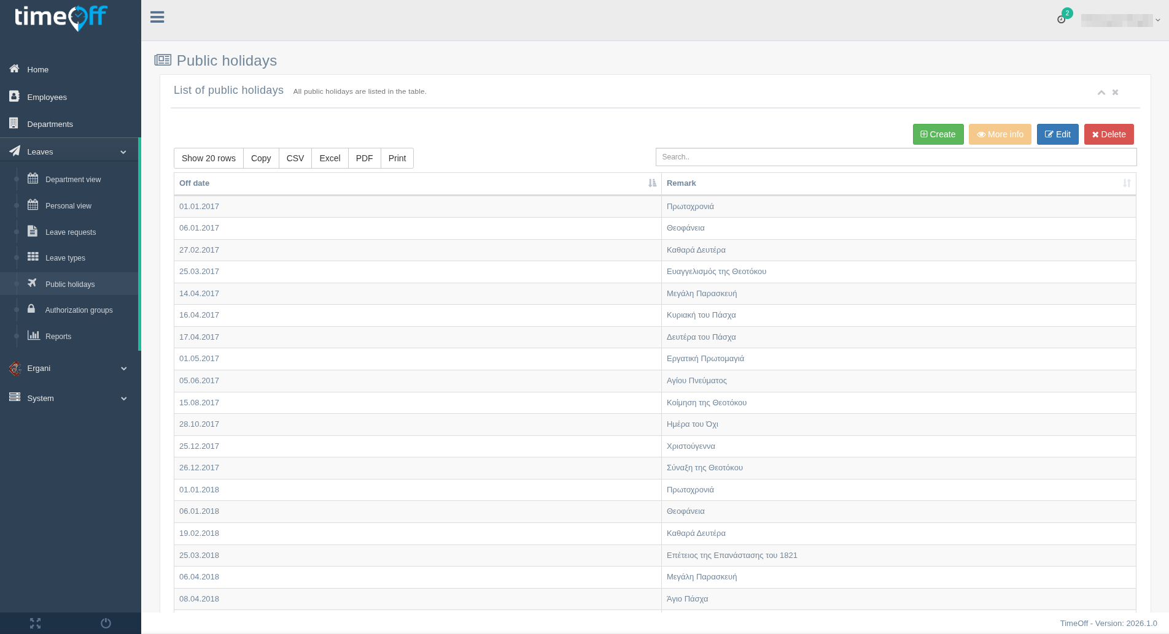Select the Employees menu item
The width and height of the screenshot is (1169, 634).
coord(47,97)
